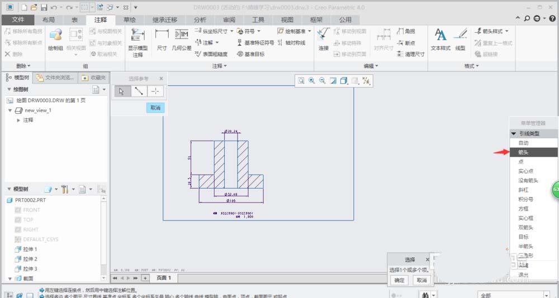Click 取消 in the 选择参考 panel
This screenshot has height=298, width=559.
click(x=155, y=108)
